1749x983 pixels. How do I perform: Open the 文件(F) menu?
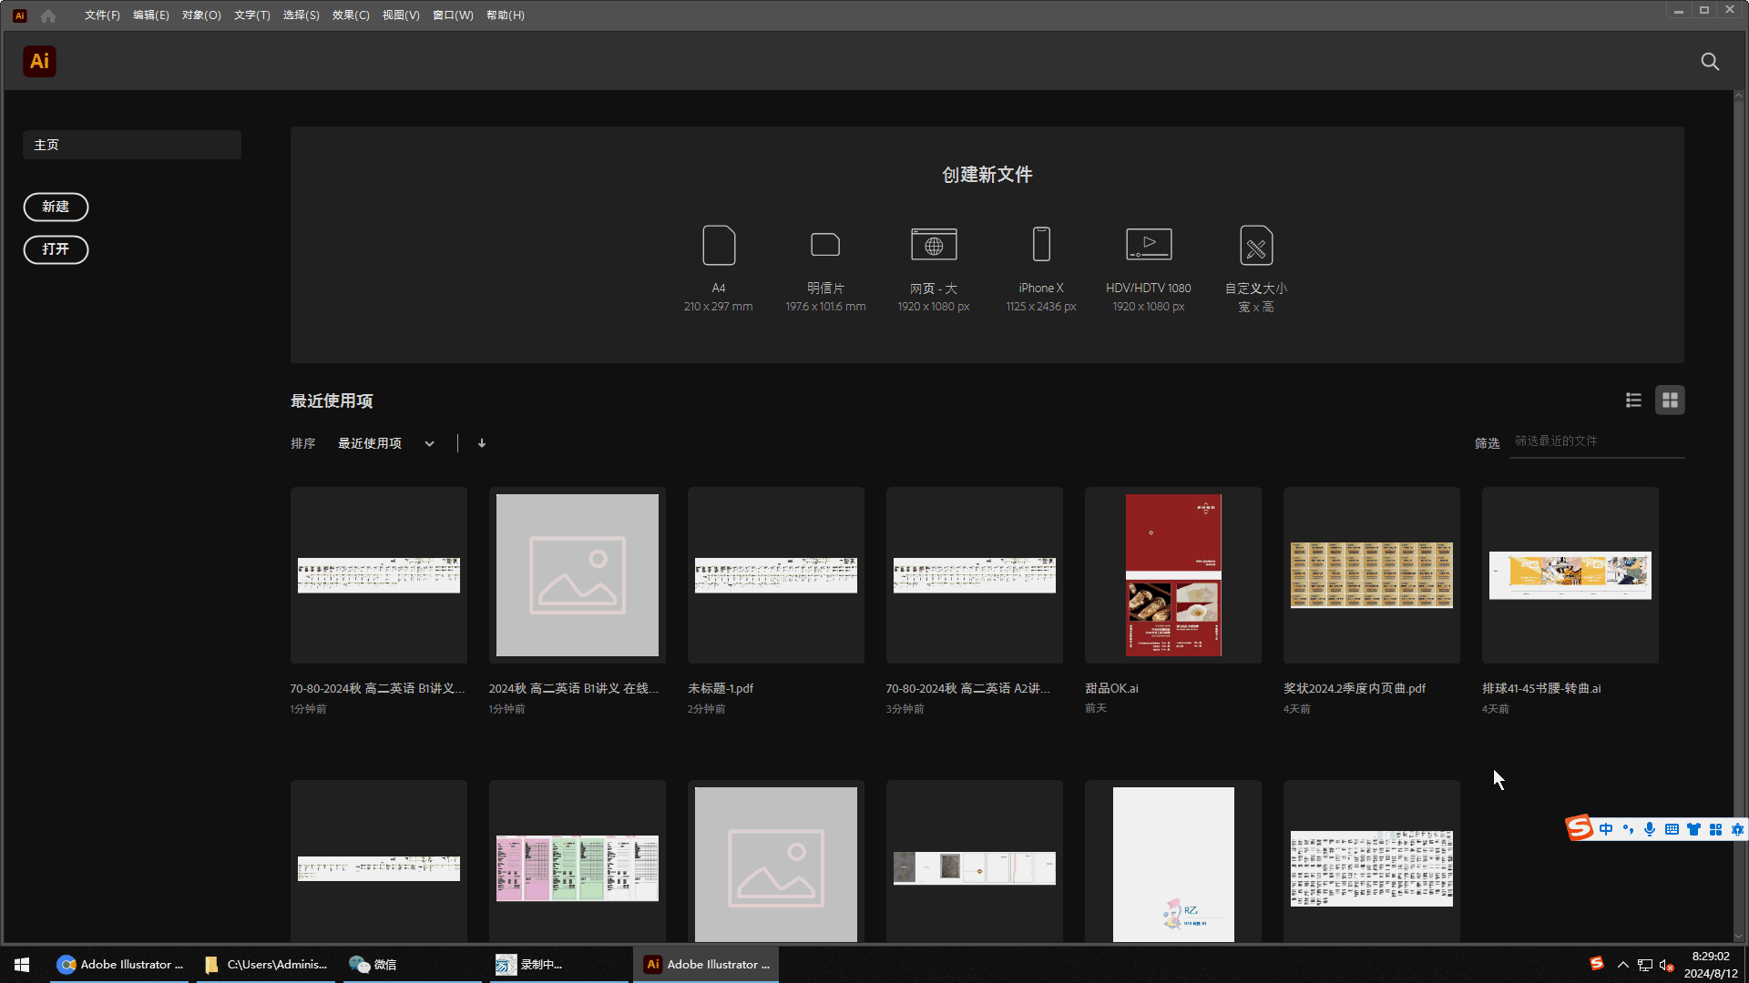tap(102, 15)
